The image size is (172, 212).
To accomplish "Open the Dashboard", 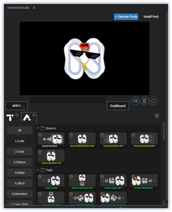I will click(x=118, y=106).
